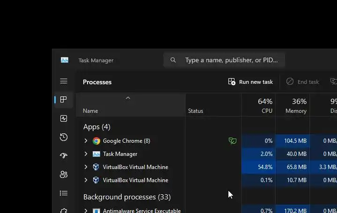Expand the second VirtualBox Virtual Machine row
Screen dimensions: 337x213
[x=86, y=180]
